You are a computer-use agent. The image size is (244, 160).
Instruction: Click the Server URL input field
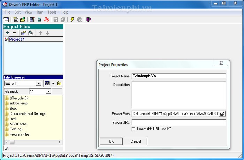click(x=178, y=123)
